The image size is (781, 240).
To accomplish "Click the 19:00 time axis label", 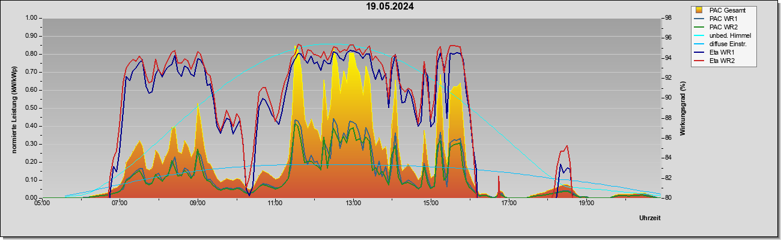I will pyautogui.click(x=586, y=203).
